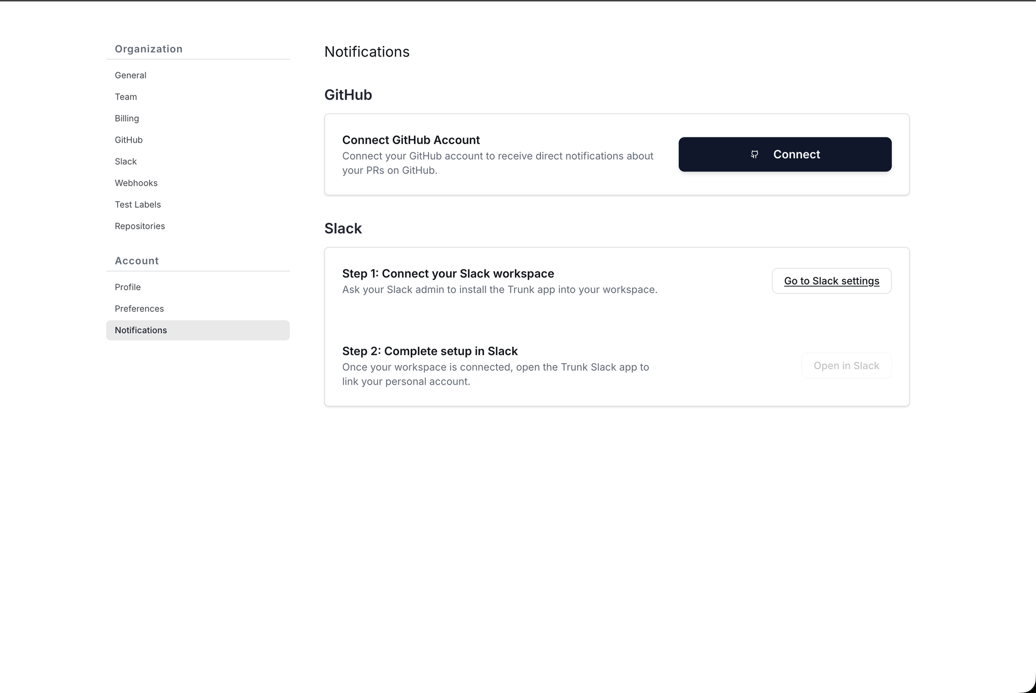Click the Step 1 Slack workspace heading
Screen dimensions: 1036x693
(x=448, y=274)
